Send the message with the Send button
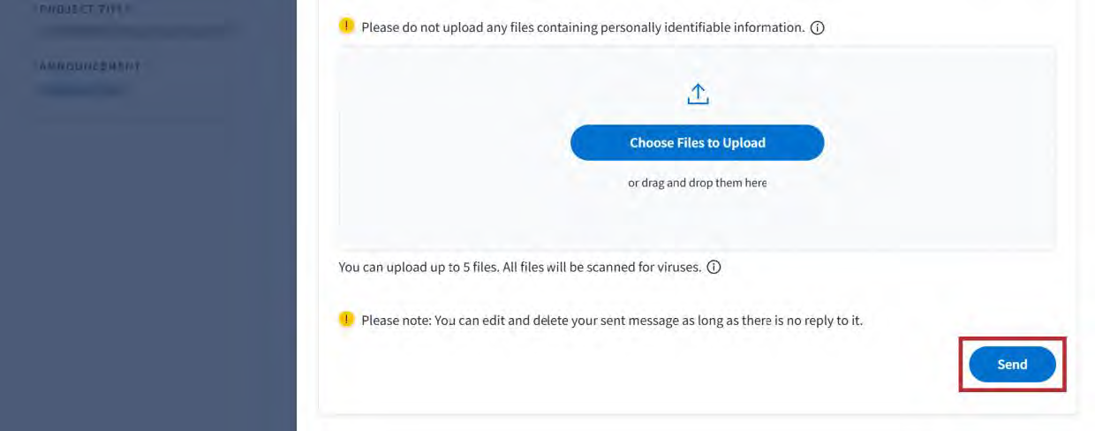 point(1012,364)
